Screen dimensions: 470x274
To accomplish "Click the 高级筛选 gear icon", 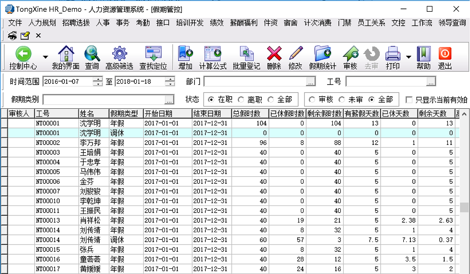I will (119, 53).
